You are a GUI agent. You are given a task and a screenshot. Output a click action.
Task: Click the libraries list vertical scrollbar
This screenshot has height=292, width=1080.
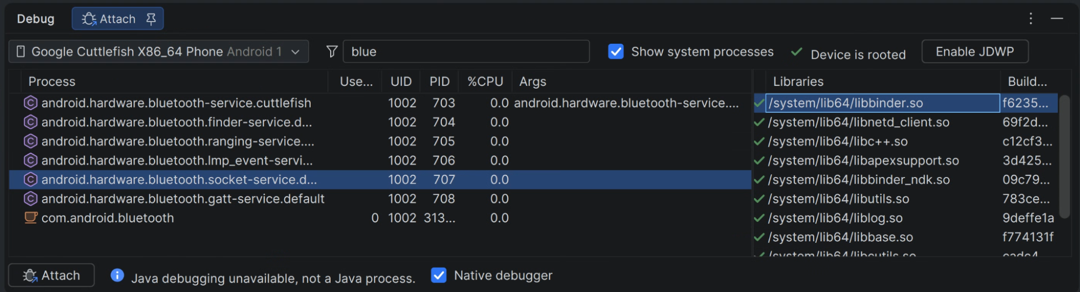1064,157
